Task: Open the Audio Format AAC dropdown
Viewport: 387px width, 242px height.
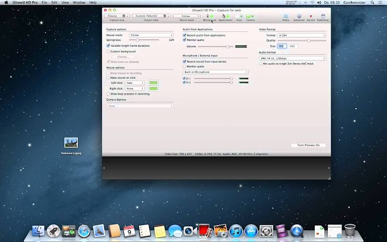Action: click(x=293, y=58)
